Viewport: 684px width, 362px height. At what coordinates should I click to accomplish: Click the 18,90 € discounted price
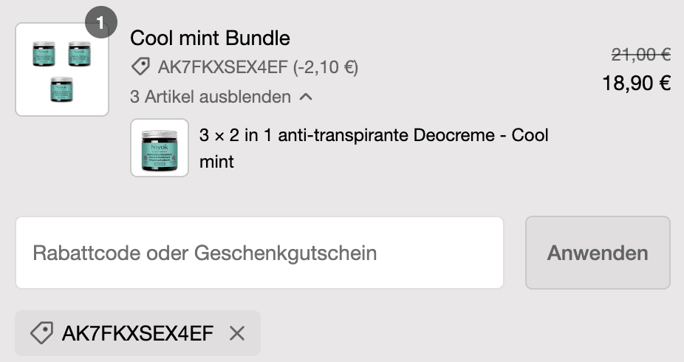coord(636,83)
